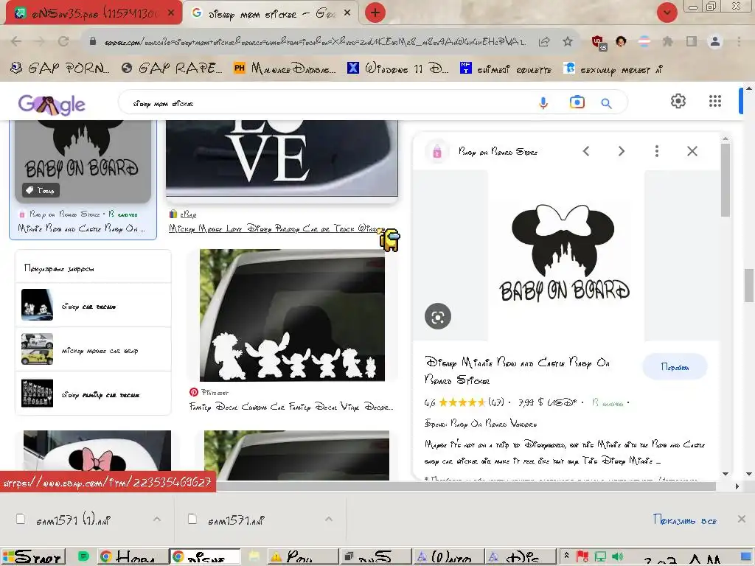This screenshot has width=755, height=566.
Task: Open the Chrome three-dot menu
Action: (739, 41)
